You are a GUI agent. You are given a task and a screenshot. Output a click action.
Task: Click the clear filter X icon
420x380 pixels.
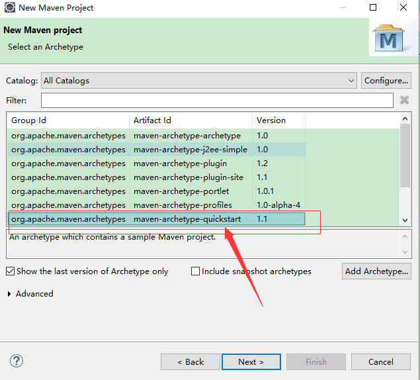tap(404, 101)
